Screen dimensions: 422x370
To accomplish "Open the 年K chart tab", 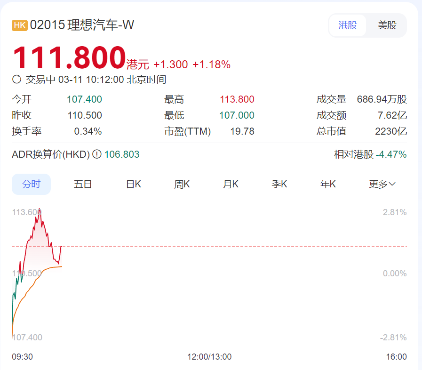I will point(328,184).
